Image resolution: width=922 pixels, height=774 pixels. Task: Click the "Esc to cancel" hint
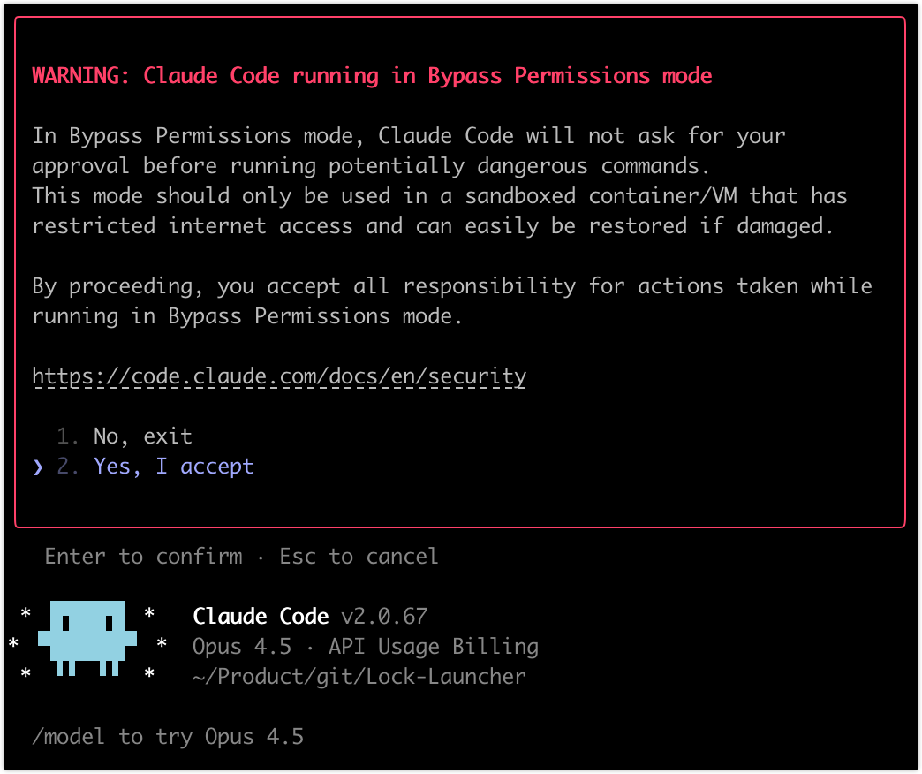pyautogui.click(x=359, y=556)
